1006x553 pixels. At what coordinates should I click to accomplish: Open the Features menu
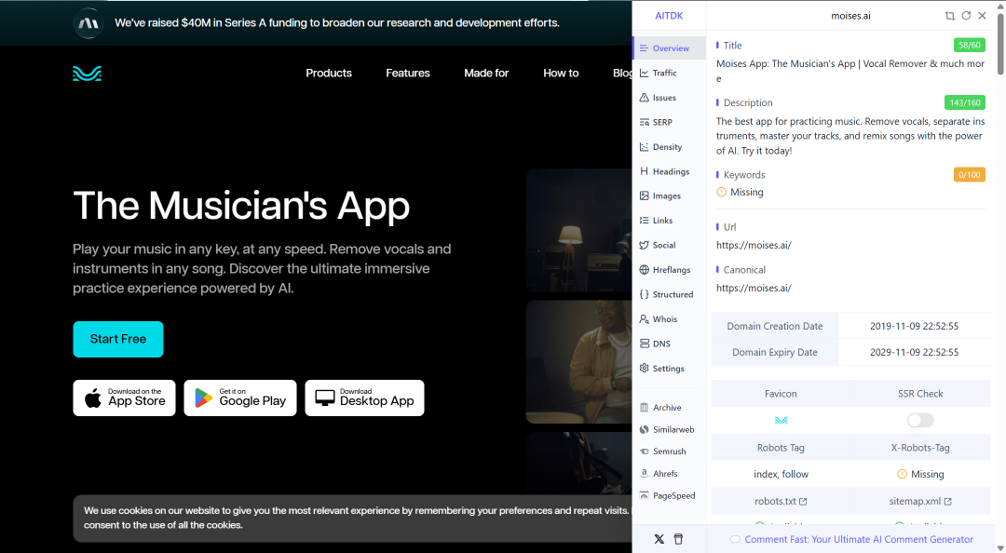pos(408,74)
